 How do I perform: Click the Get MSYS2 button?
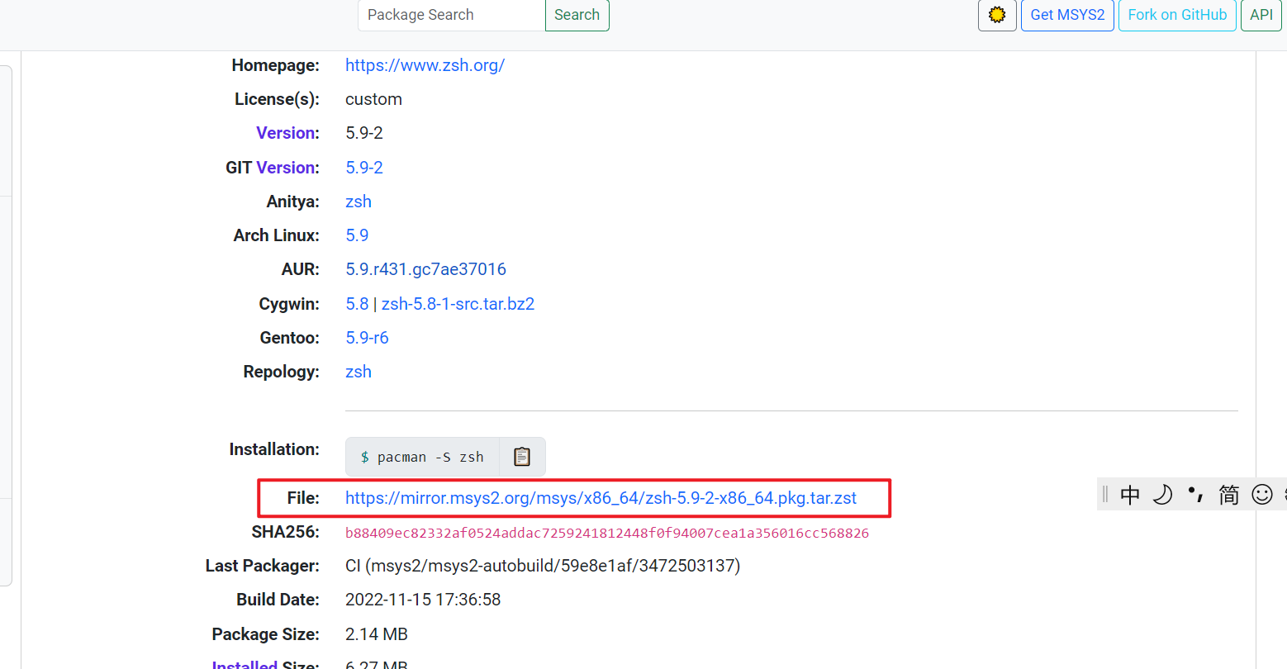[1067, 15]
